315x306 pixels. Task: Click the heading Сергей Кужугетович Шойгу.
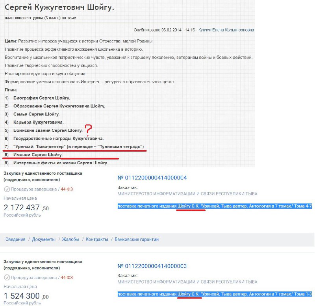coord(59,7)
